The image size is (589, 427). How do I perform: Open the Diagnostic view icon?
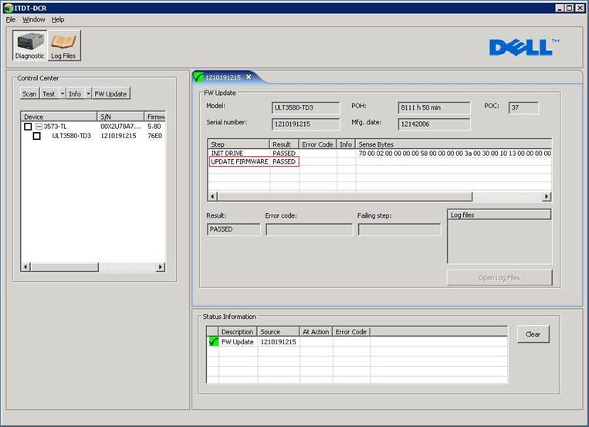(x=29, y=46)
